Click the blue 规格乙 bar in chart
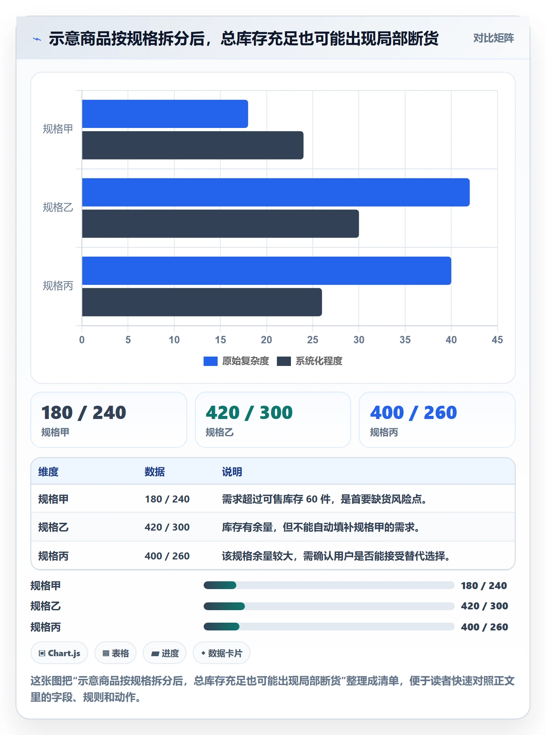This screenshot has height=735, width=546. 276,192
